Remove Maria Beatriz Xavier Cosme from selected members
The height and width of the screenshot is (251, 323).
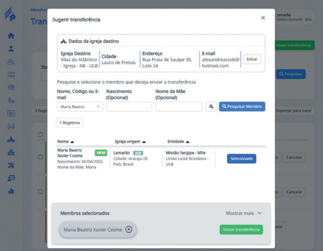pos(129,230)
